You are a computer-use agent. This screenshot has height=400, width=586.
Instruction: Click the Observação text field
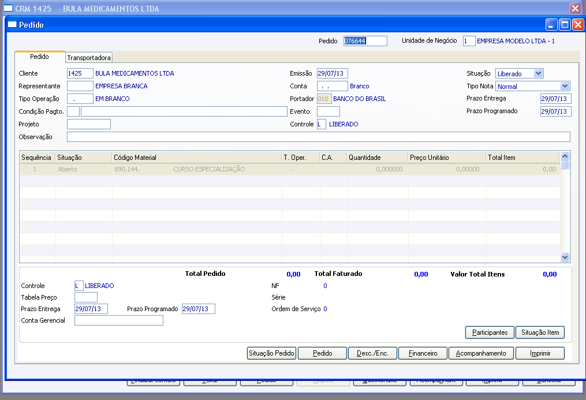coord(319,137)
